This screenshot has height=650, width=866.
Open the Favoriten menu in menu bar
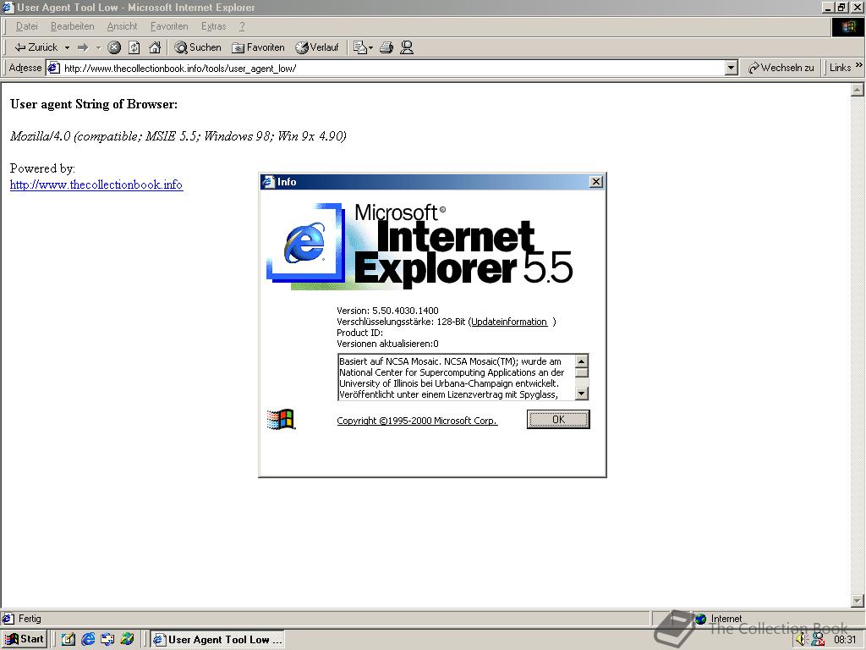click(x=169, y=26)
